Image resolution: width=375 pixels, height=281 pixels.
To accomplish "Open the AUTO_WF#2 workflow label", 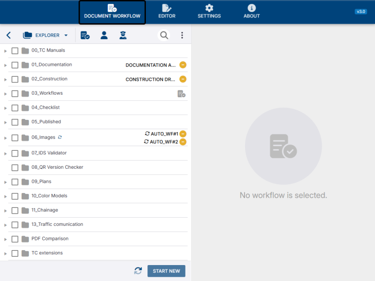I will tap(164, 142).
